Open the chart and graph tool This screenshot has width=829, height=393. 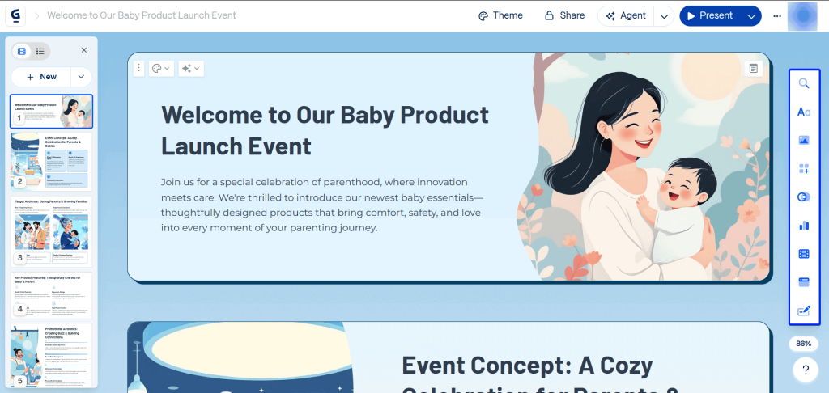click(x=804, y=226)
